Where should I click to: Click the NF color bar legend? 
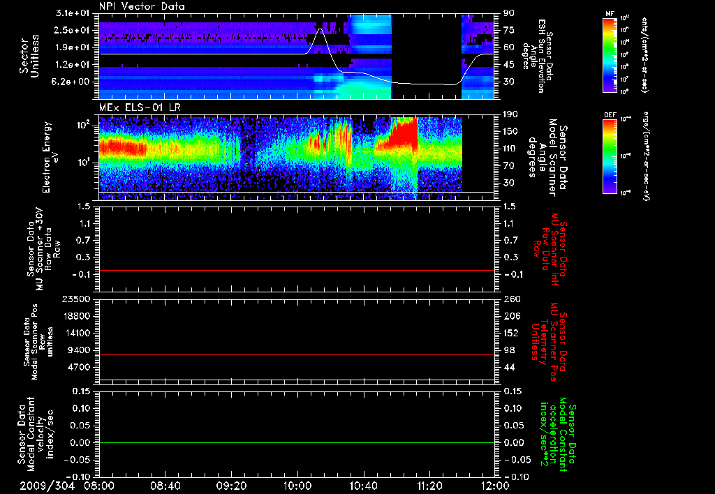coord(610,54)
